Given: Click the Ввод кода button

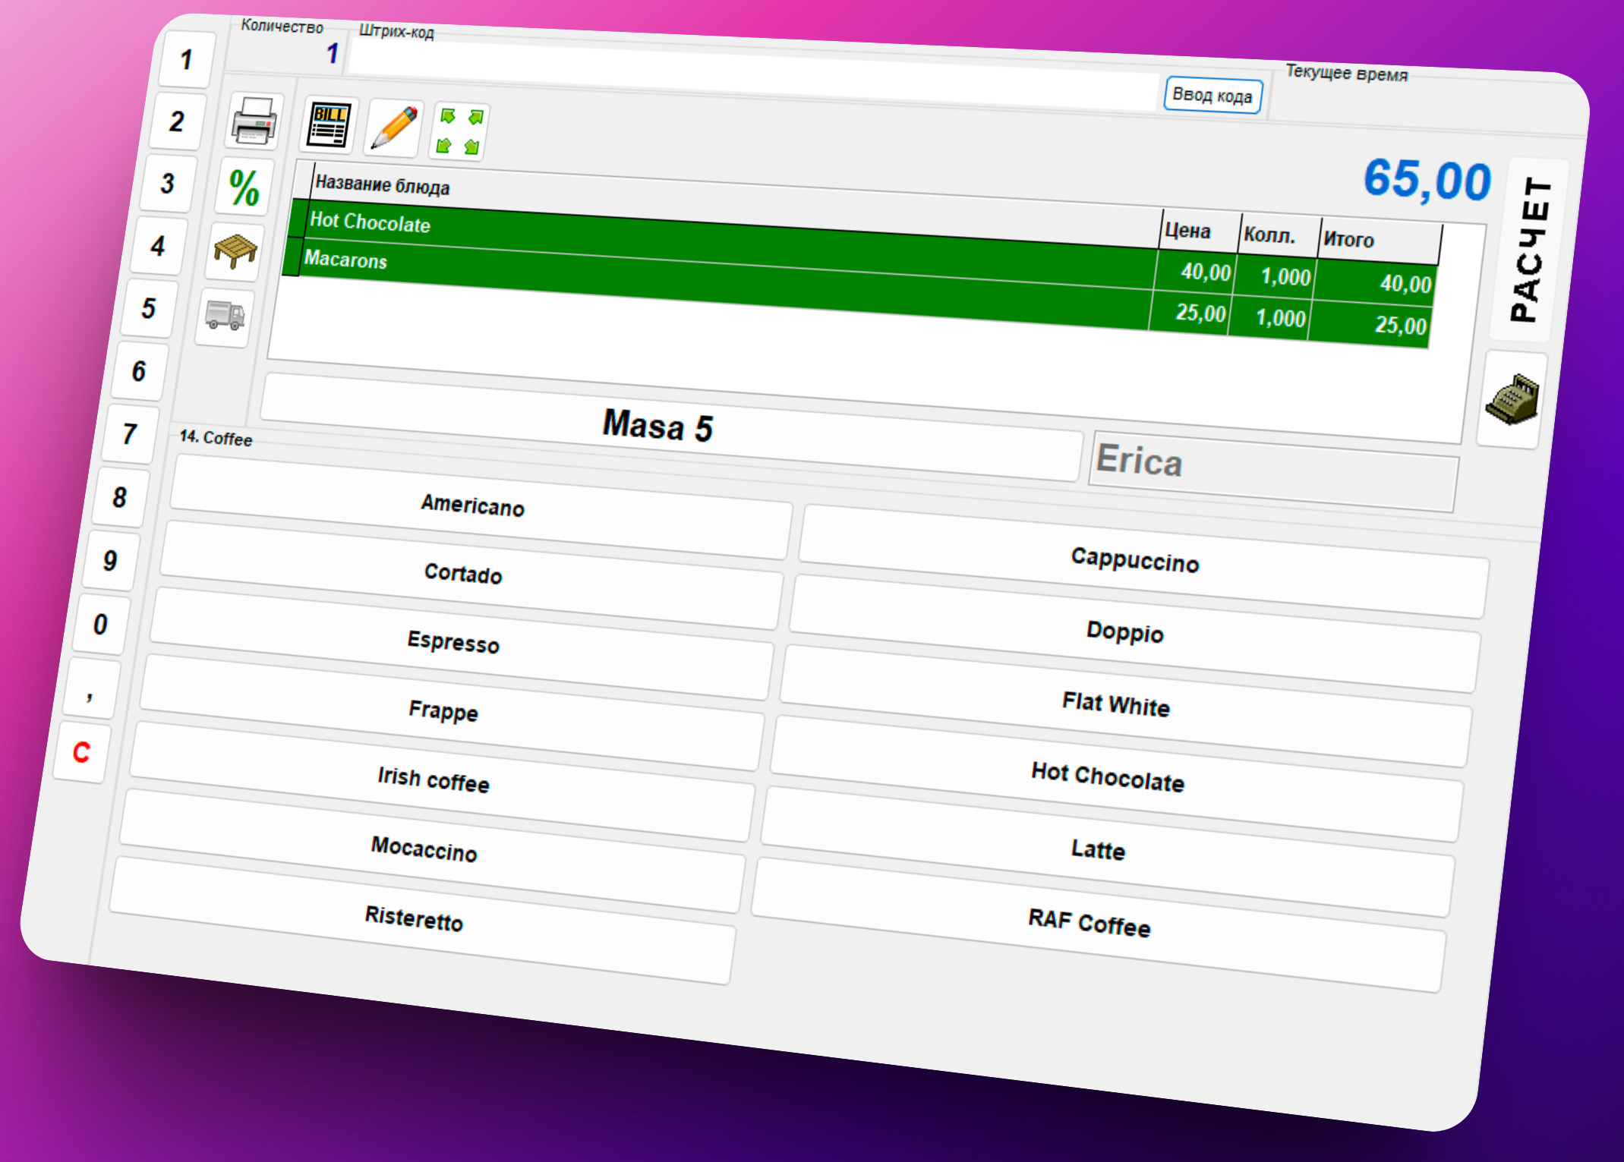Looking at the screenshot, I should (1212, 96).
